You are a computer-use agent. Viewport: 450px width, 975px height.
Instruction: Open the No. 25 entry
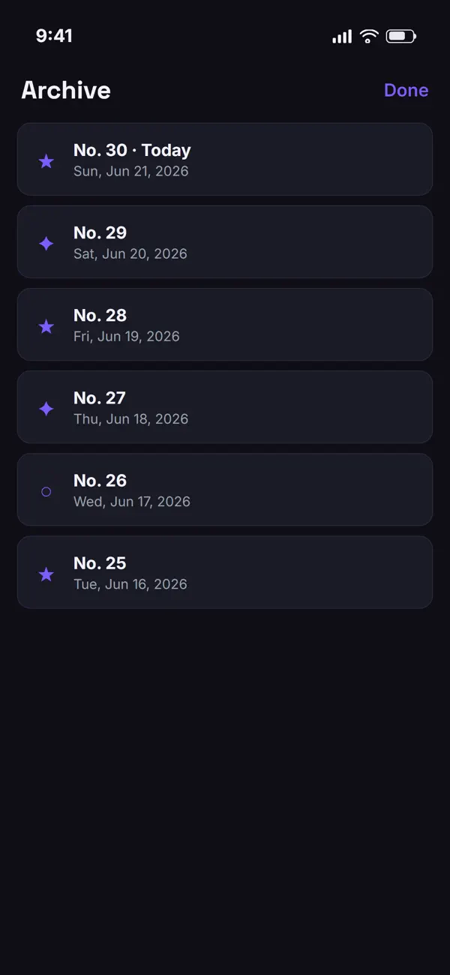225,571
